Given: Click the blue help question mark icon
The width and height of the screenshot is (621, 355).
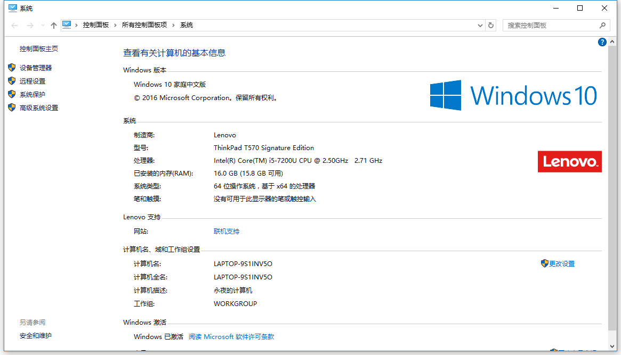Looking at the screenshot, I should [x=602, y=42].
